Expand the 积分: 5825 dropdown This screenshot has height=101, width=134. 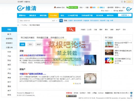click(x=105, y=11)
